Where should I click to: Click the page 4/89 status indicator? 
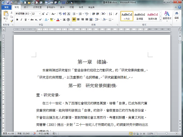[x=8, y=134]
